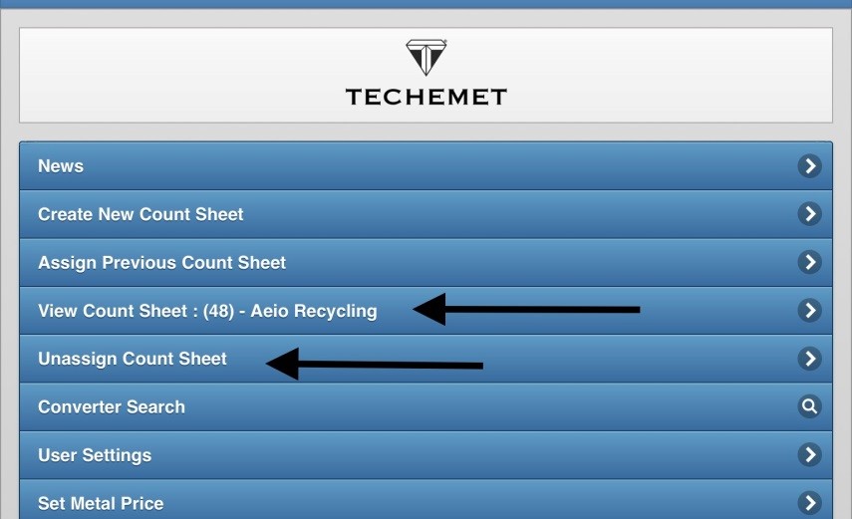Click arrow icon on Set Metal Price row

click(810, 503)
